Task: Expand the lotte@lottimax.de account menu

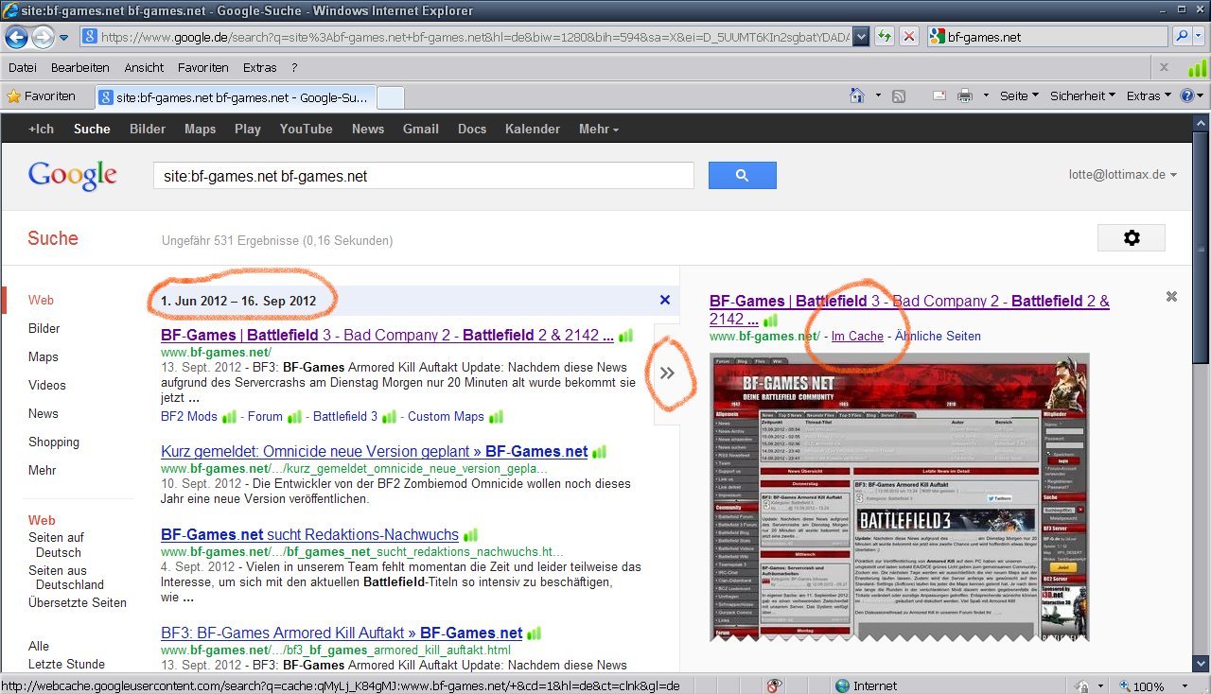Action: tap(1122, 175)
